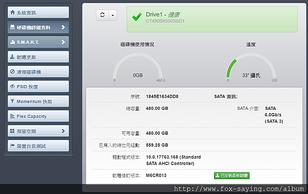Click the prohibition icon in 清理磁碟機
Viewport: 308px width, 194px height.
pyautogui.click(x=12, y=72)
